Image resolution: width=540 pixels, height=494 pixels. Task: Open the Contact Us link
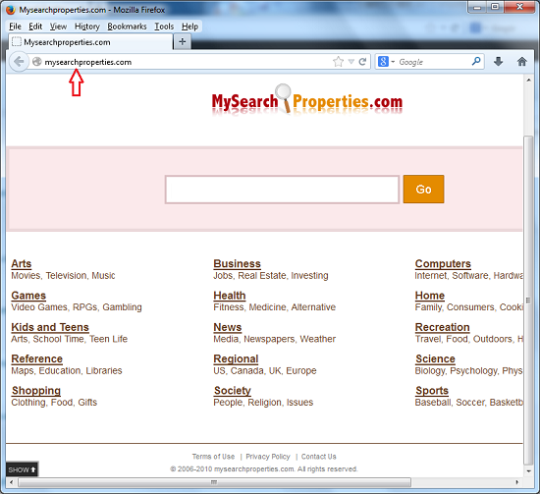(x=318, y=457)
